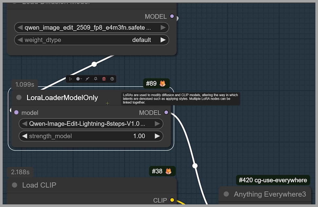This screenshot has width=318, height=207.
Task: Increase strength_model with right arrow
Action: click(157, 136)
